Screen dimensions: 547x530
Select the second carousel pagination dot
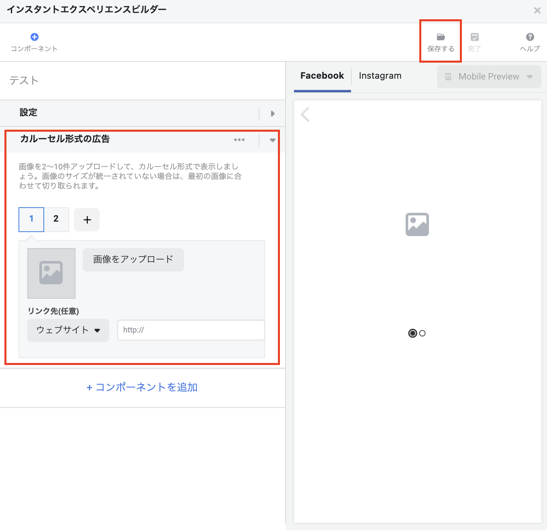[422, 333]
